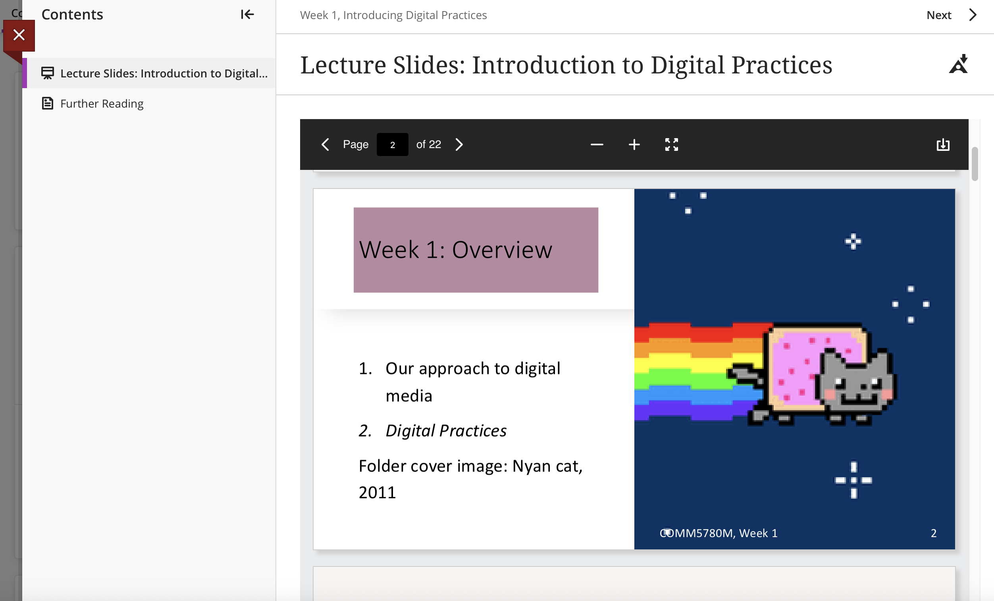This screenshot has height=601, width=994.
Task: Open the Further Reading item
Action: click(102, 104)
